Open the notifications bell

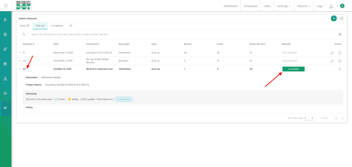(x=331, y=6)
